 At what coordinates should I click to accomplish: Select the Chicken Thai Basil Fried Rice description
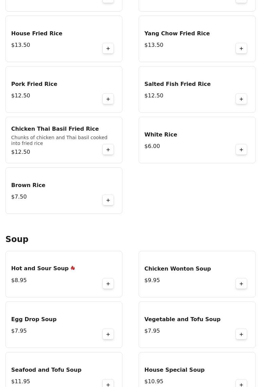(x=59, y=140)
